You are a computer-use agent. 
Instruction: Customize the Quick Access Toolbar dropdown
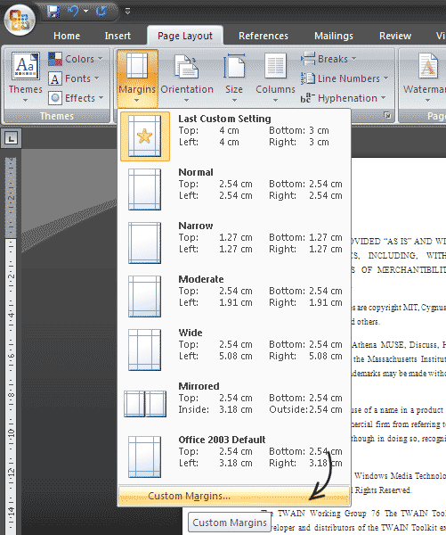pos(127,12)
